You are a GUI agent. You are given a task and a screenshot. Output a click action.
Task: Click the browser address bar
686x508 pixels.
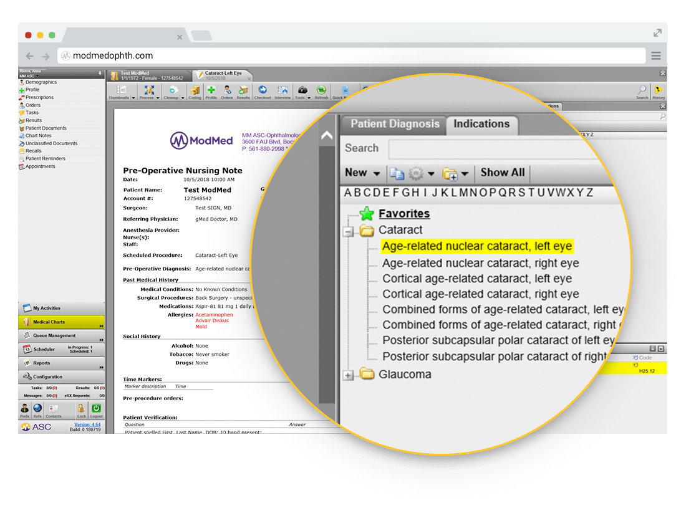coord(352,55)
